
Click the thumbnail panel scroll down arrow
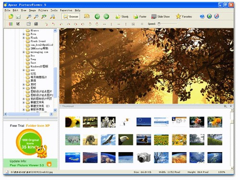click(232, 168)
